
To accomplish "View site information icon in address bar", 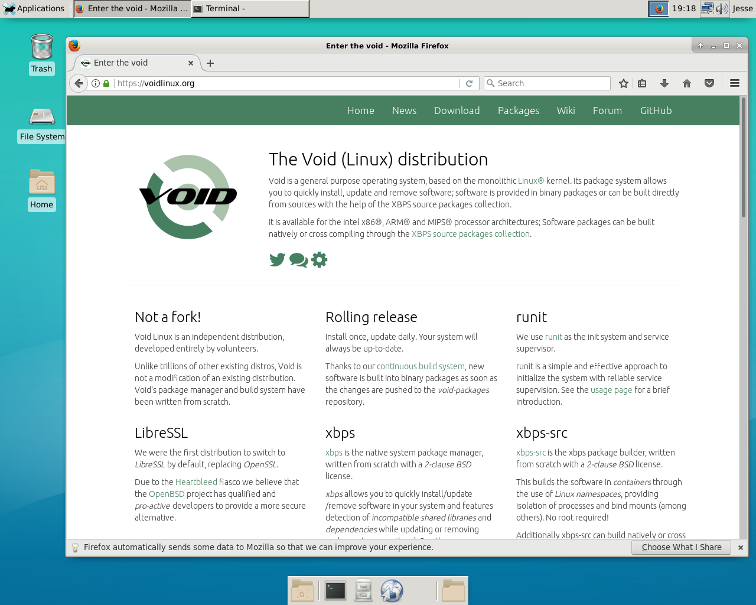I will [96, 83].
